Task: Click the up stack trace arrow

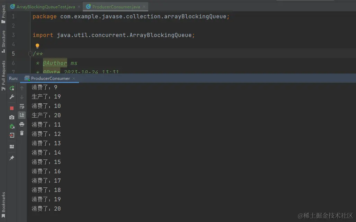Action: pyautogui.click(x=22, y=88)
